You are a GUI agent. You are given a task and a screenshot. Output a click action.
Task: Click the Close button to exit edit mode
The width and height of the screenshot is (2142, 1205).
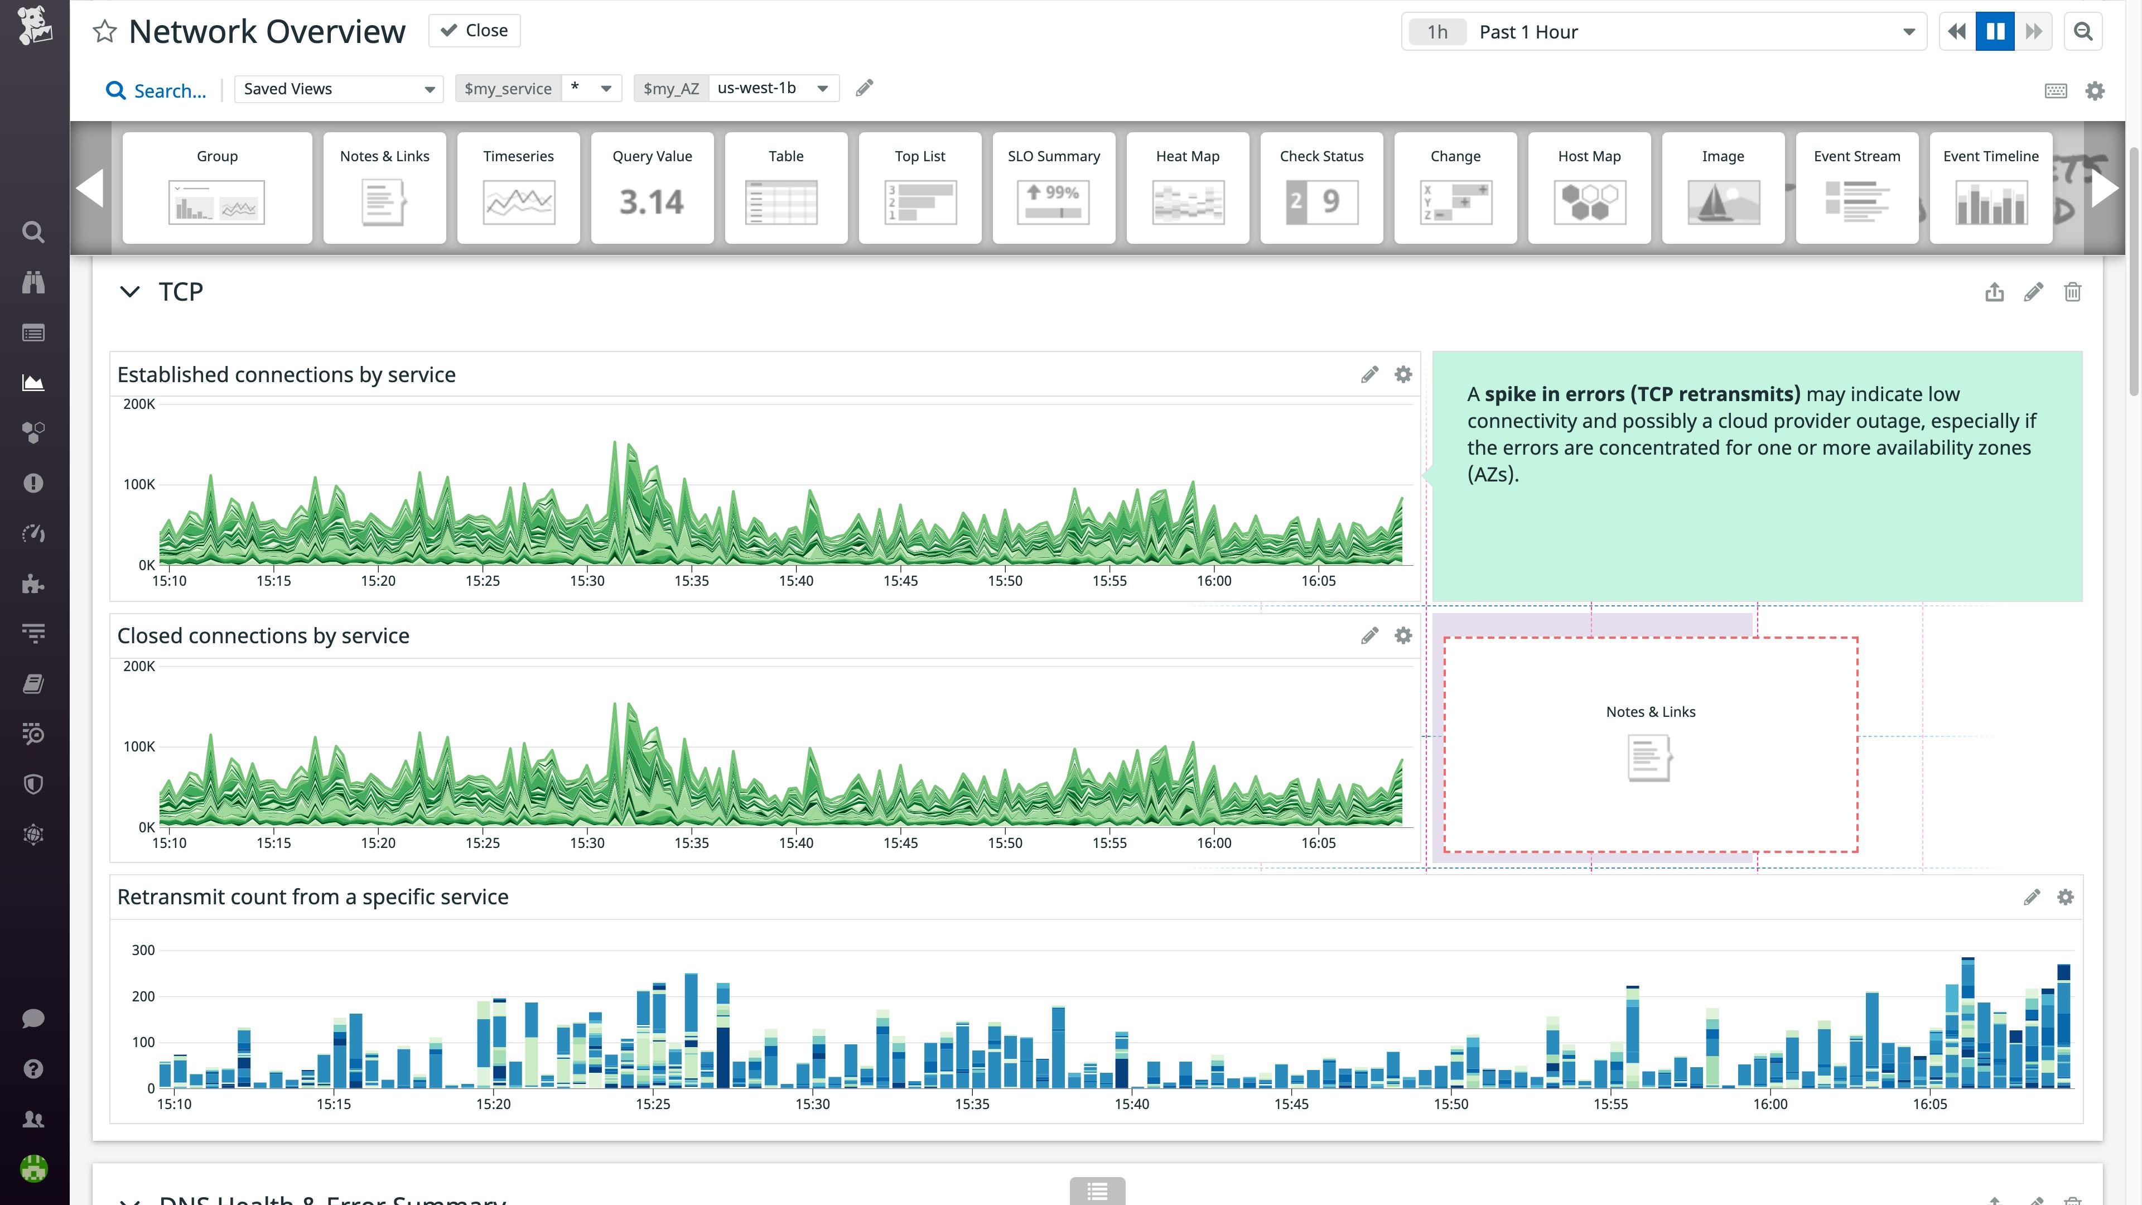[x=473, y=30]
